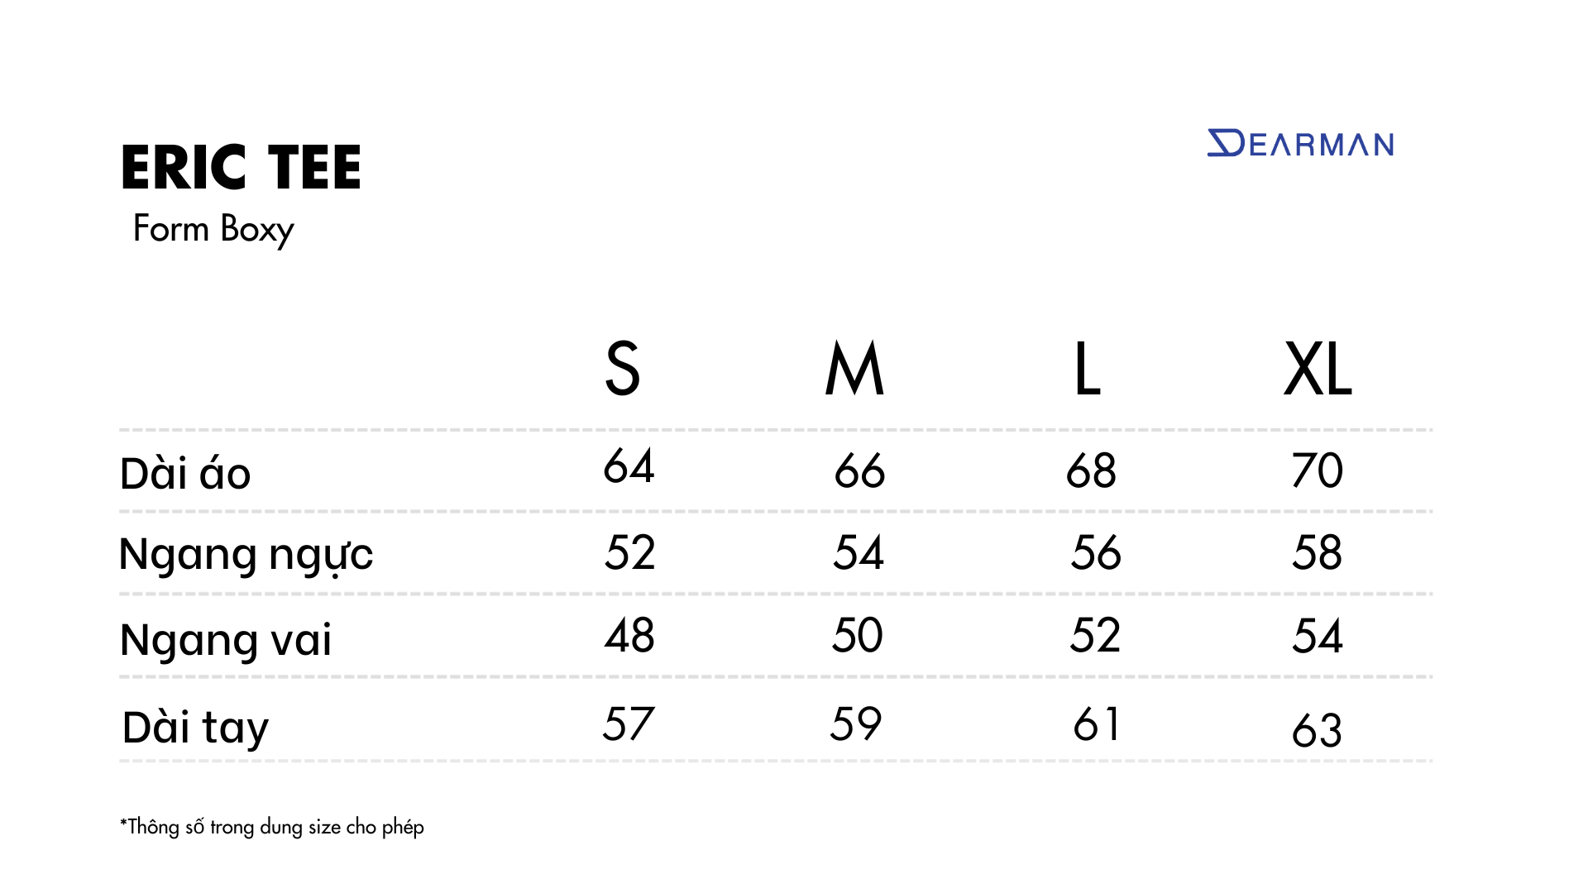
Task: Click the Ngang ngực row label
Action: (x=246, y=556)
